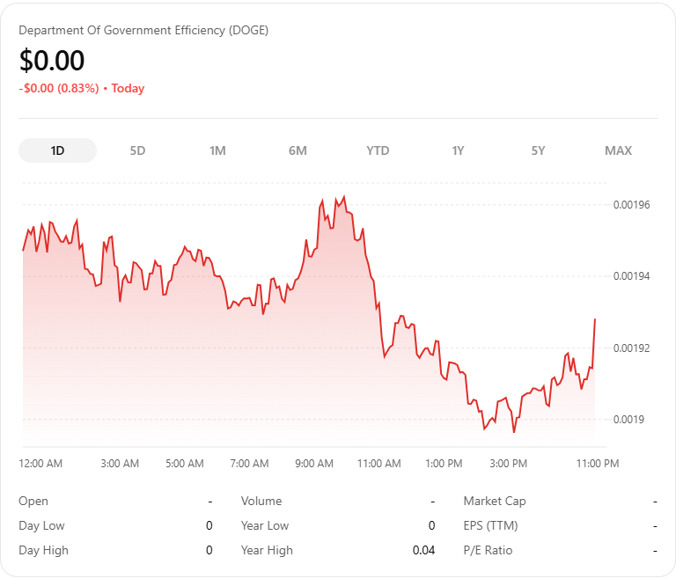Click the 12:00 AM time axis label

click(41, 464)
